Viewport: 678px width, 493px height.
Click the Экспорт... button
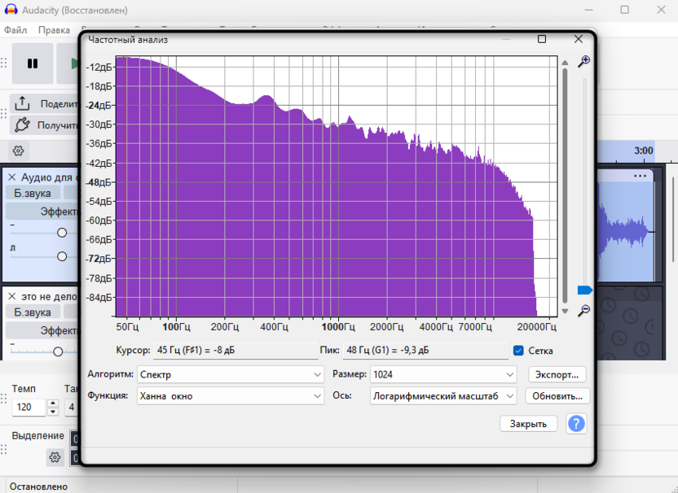click(x=557, y=374)
